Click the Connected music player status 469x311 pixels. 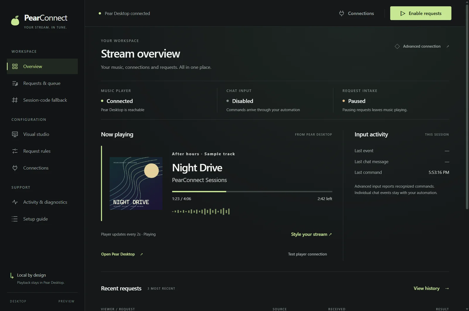pos(120,101)
